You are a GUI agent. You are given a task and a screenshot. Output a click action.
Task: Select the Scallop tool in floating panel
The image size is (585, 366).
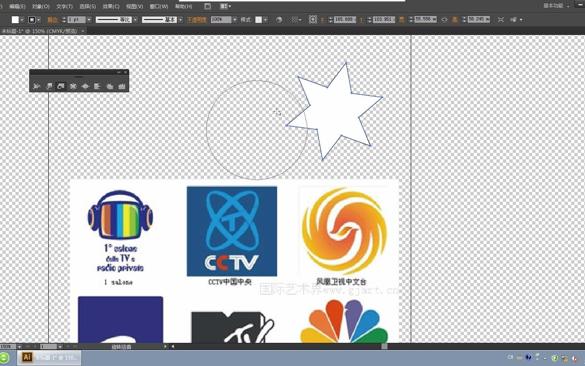97,86
